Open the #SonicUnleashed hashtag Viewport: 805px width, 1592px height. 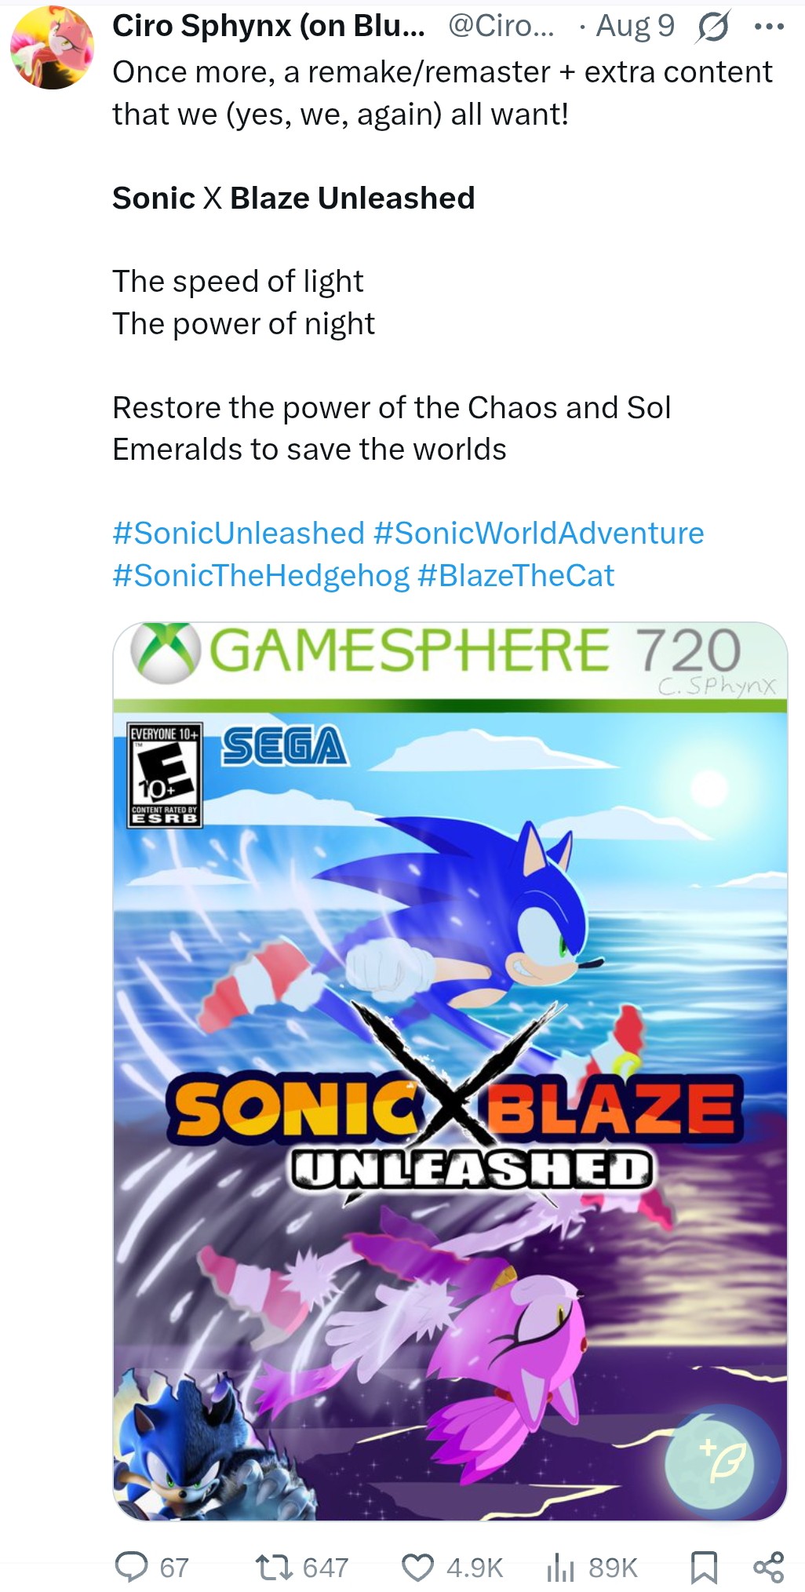[239, 534]
